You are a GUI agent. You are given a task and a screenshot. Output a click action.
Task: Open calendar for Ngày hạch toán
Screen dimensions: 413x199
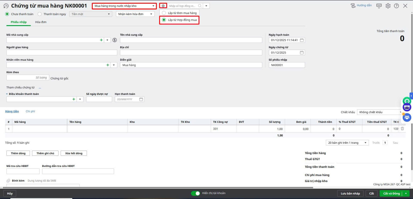coord(302,40)
